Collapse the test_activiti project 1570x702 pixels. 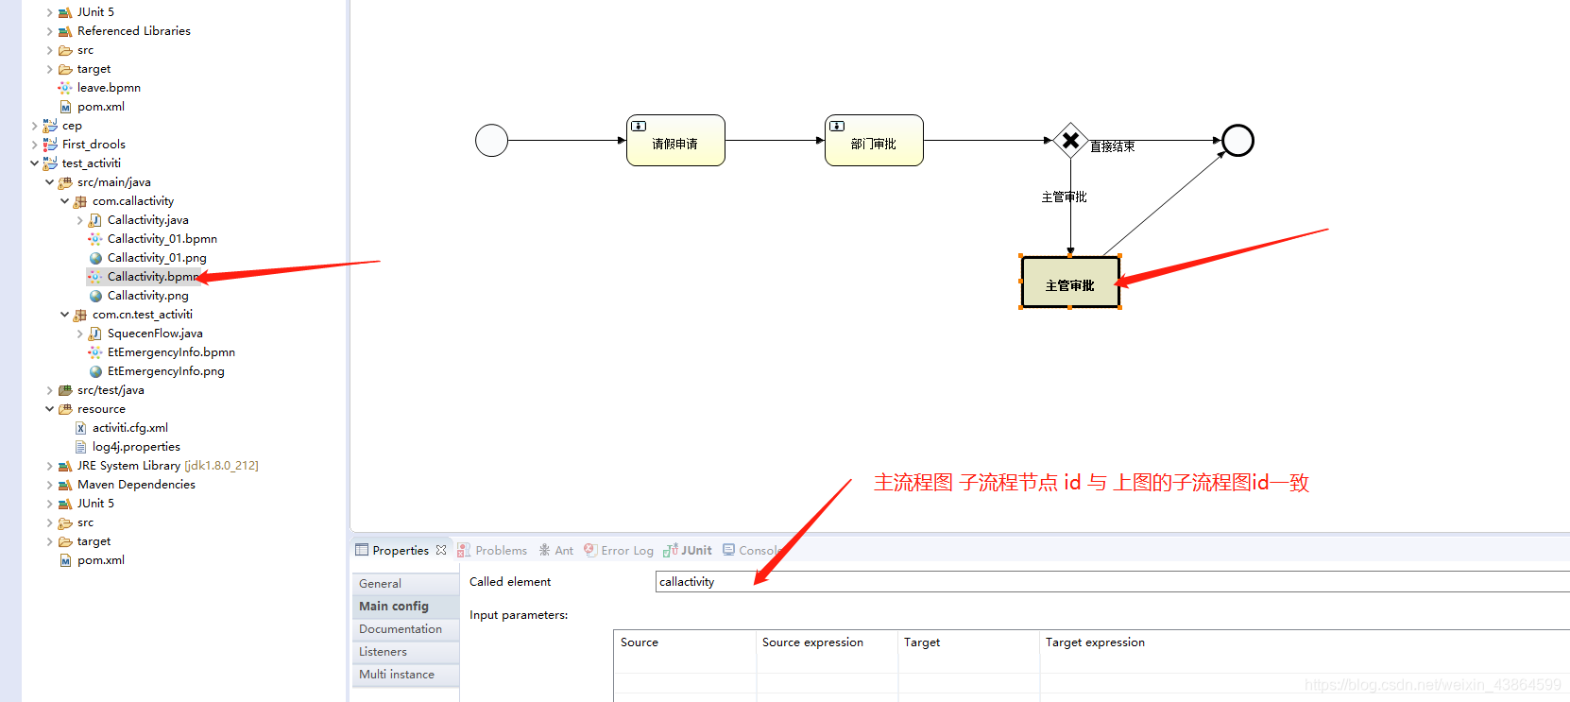tap(35, 163)
